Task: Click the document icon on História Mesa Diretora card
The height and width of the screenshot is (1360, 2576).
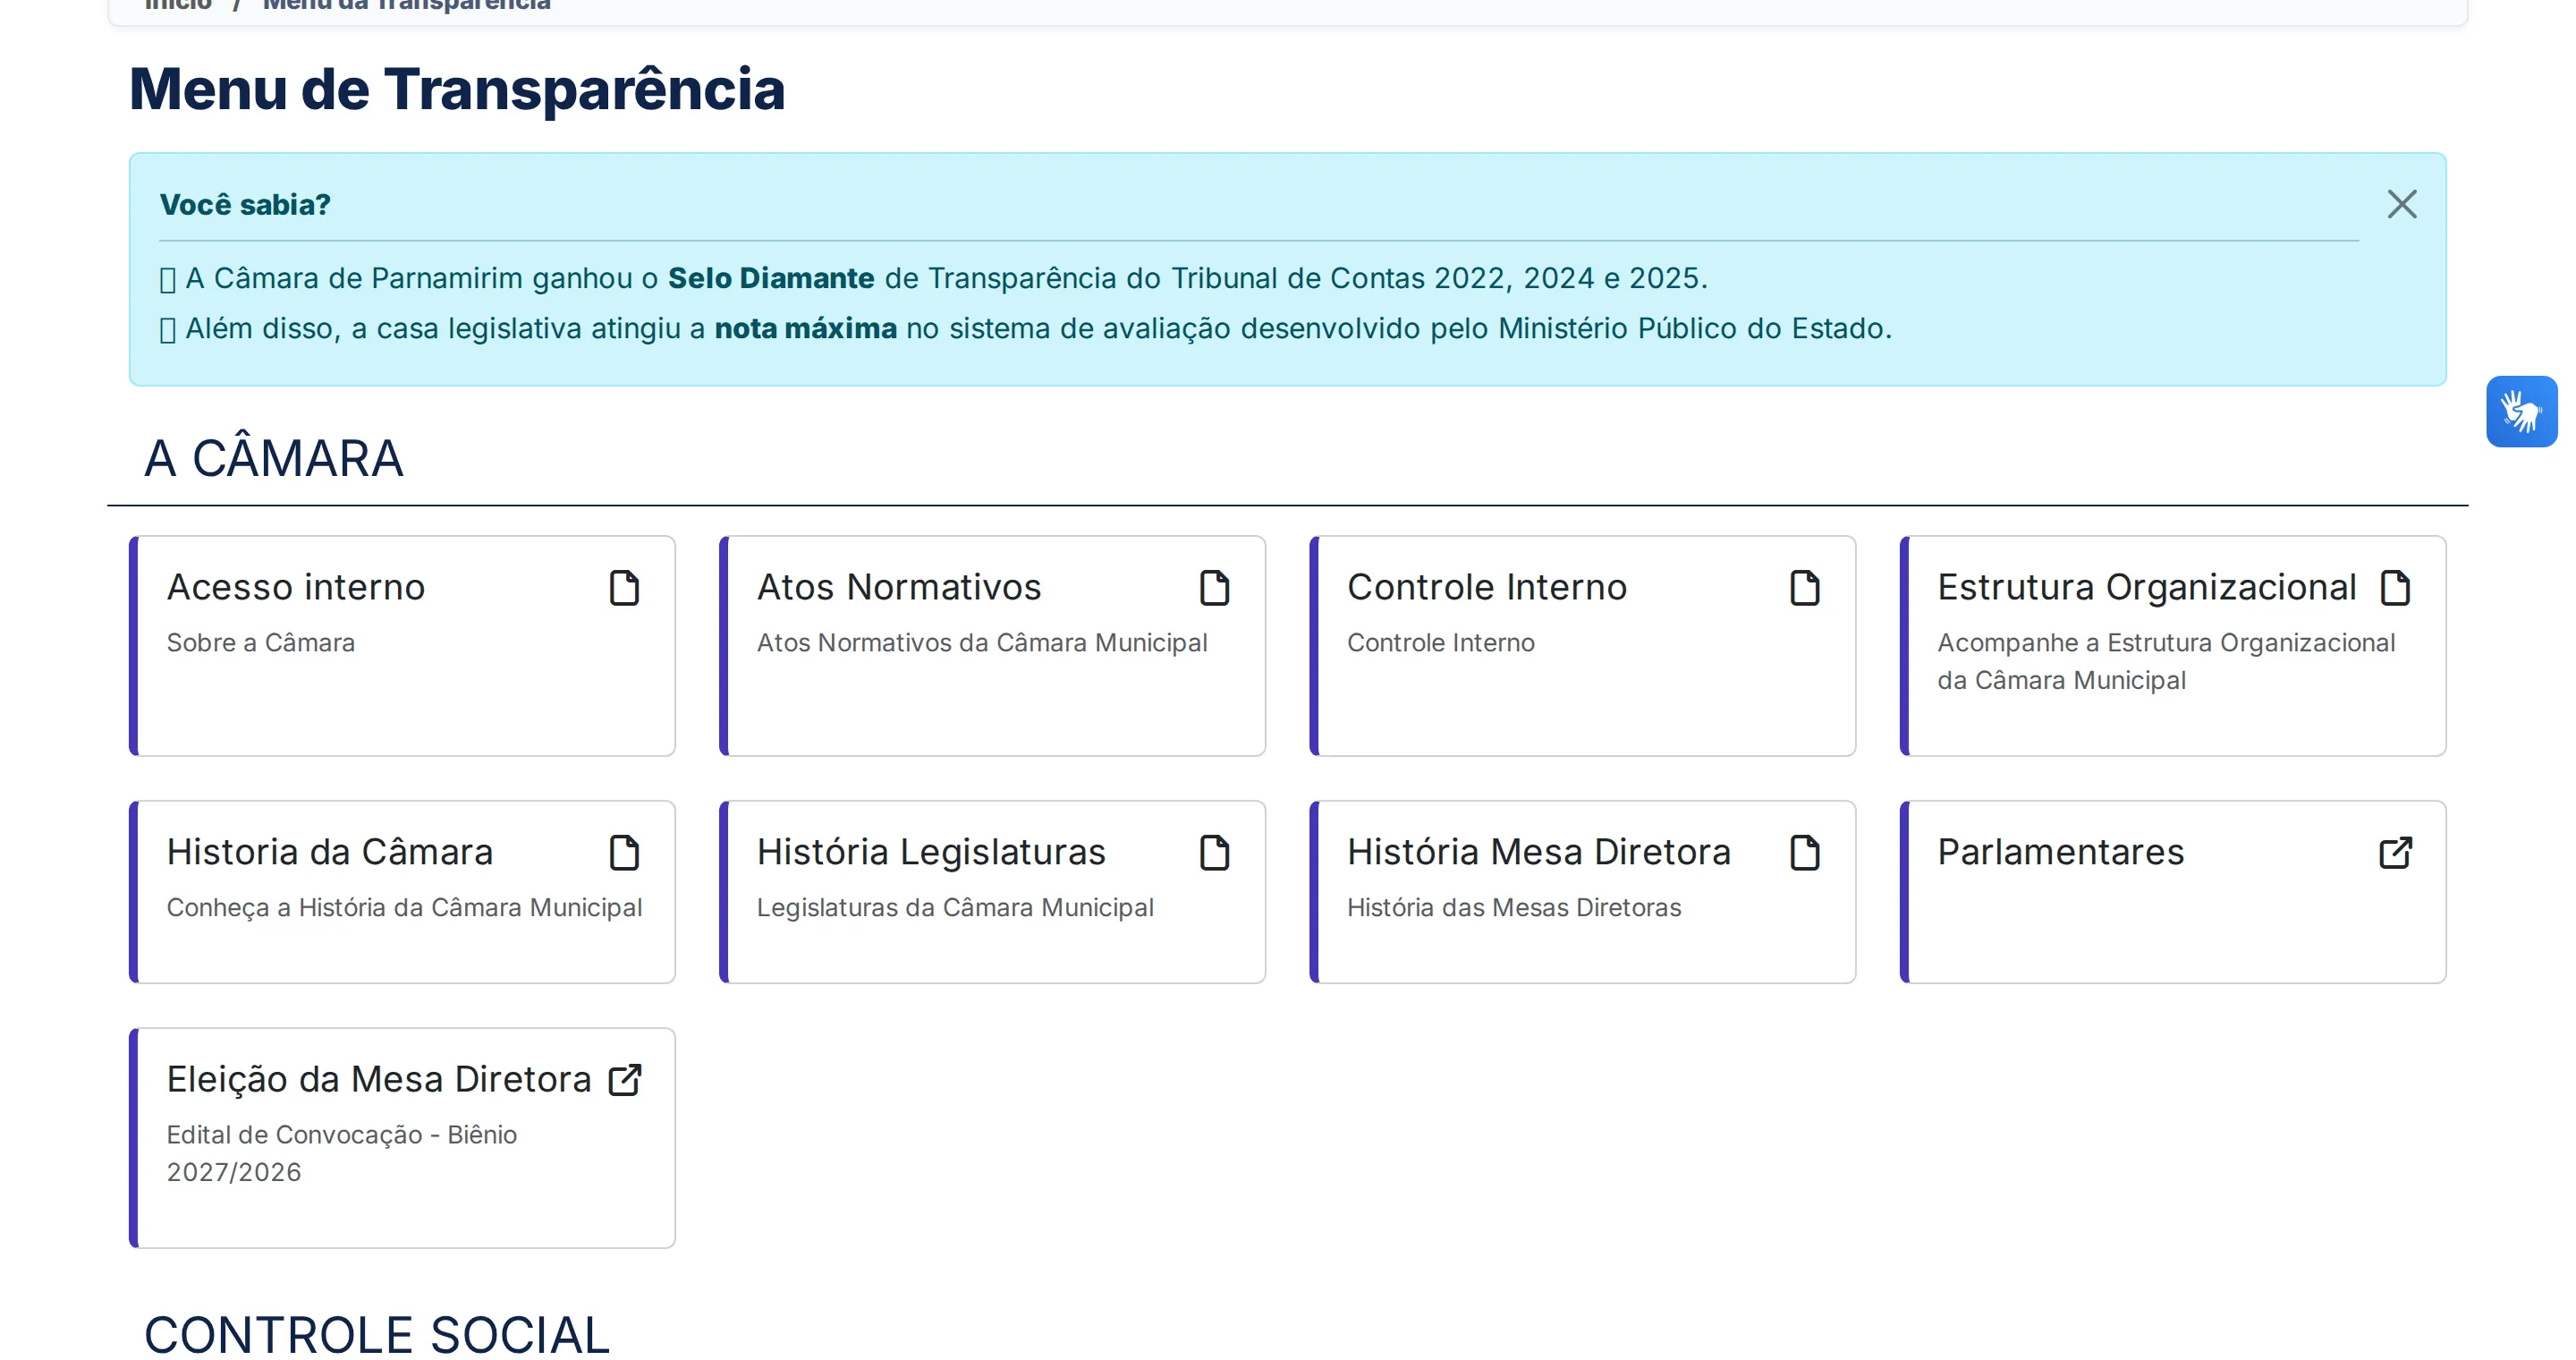Action: click(x=1804, y=853)
